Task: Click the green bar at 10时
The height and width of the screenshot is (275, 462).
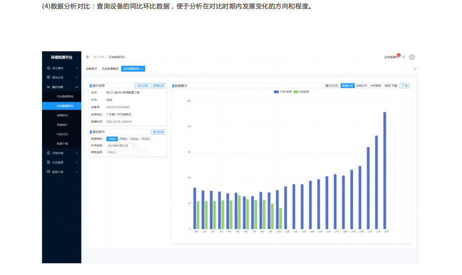Action: click(x=281, y=218)
